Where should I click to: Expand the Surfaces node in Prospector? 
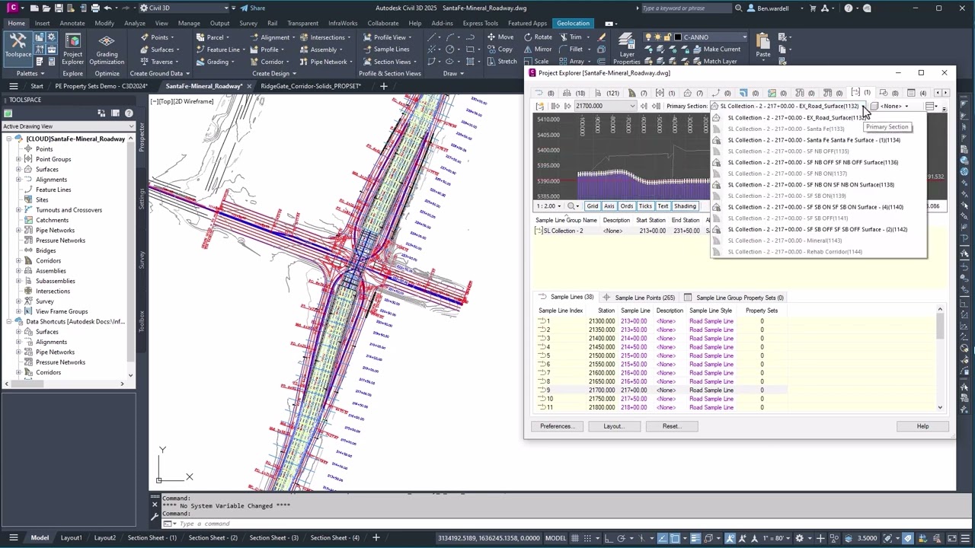click(18, 169)
